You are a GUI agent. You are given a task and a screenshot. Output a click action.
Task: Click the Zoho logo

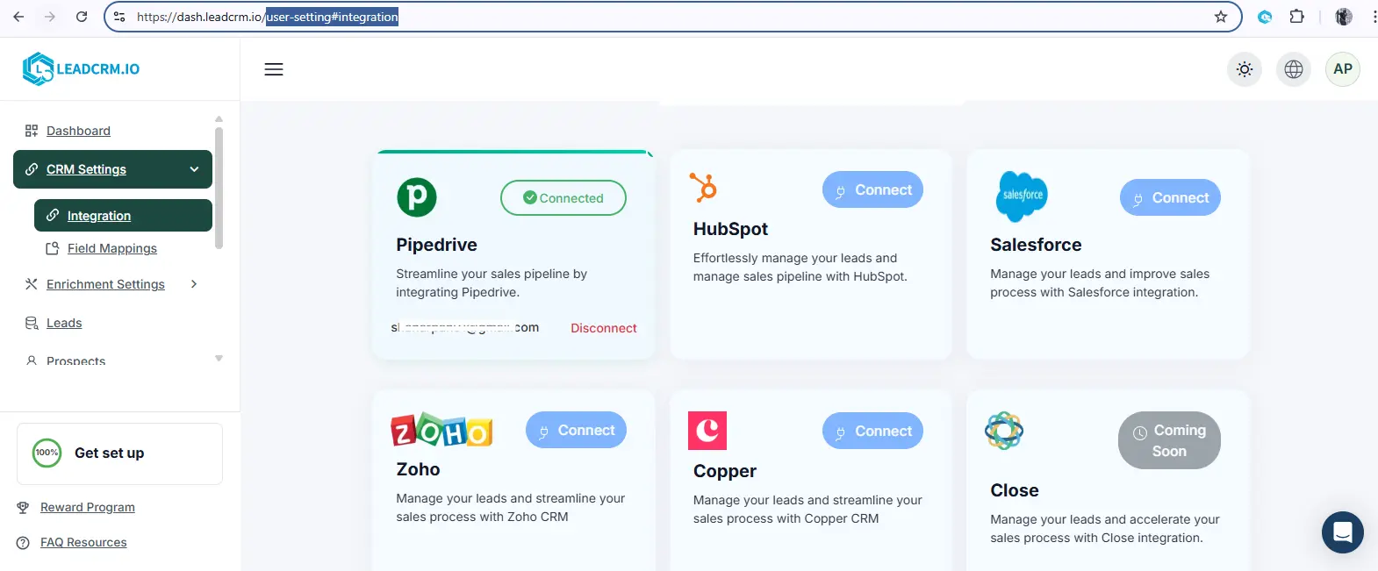click(x=441, y=430)
